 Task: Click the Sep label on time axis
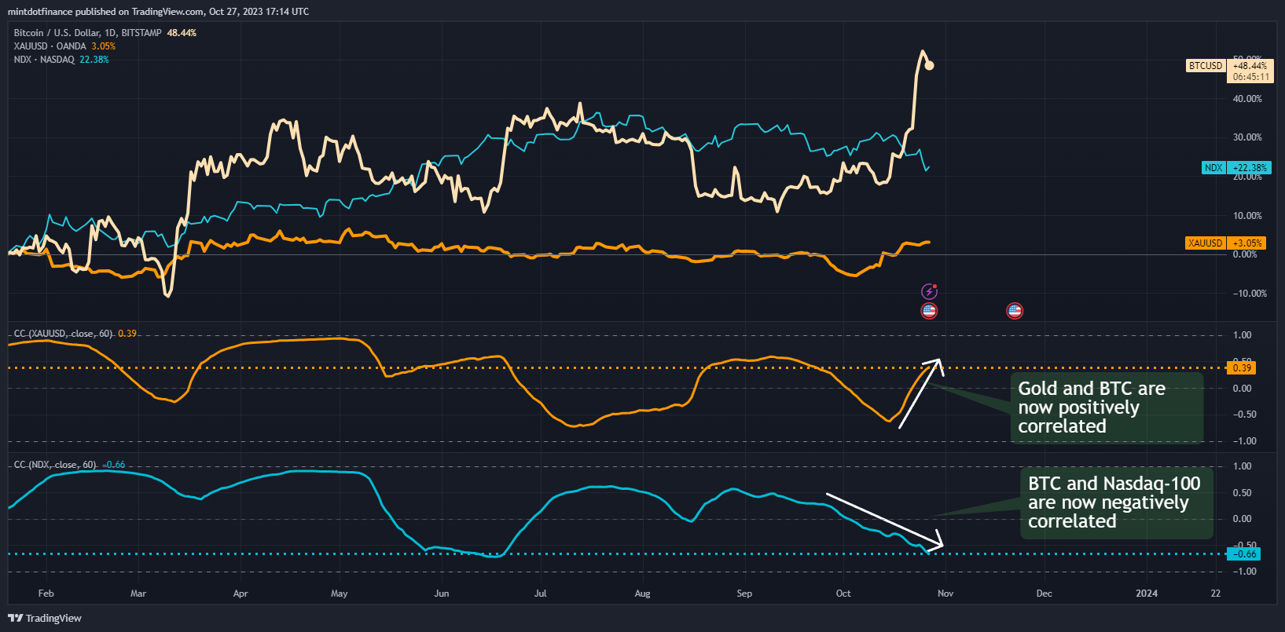744,594
